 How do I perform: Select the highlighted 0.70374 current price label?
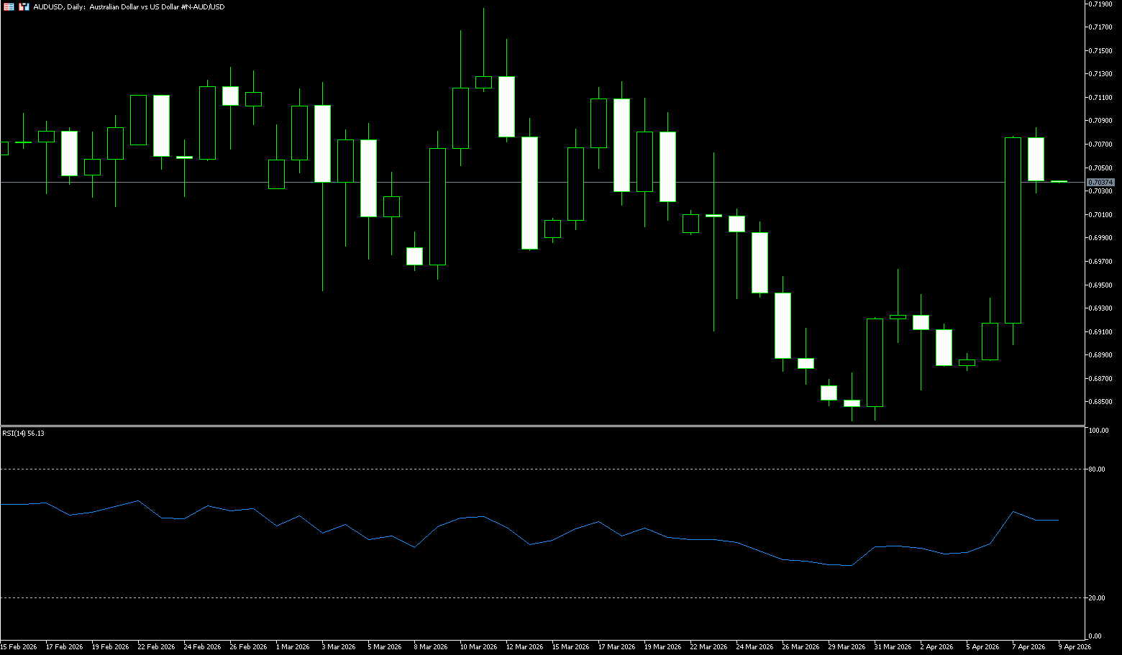[1100, 183]
